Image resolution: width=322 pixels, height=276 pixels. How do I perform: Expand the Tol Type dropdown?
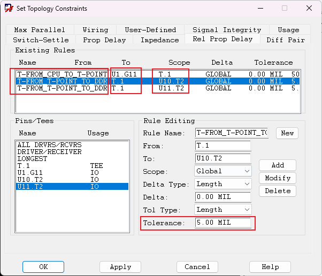(x=223, y=210)
